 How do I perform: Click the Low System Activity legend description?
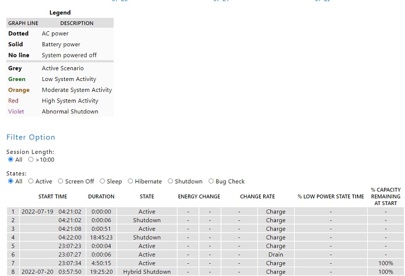pos(69,79)
